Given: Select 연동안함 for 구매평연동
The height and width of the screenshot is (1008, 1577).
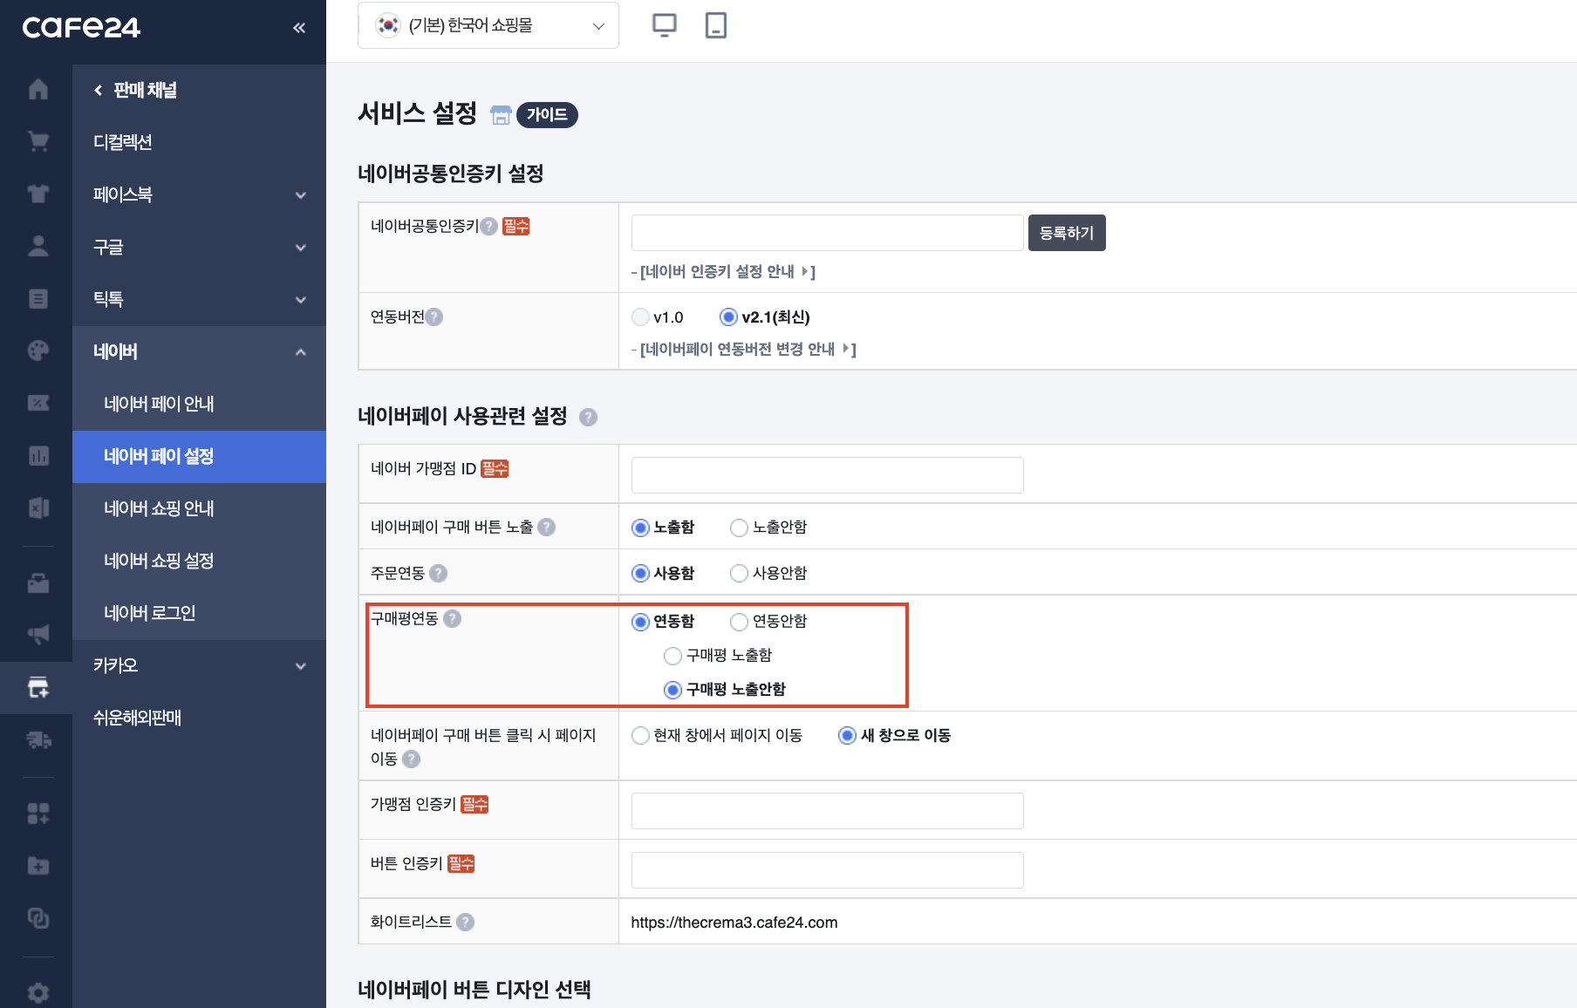Looking at the screenshot, I should (x=740, y=622).
